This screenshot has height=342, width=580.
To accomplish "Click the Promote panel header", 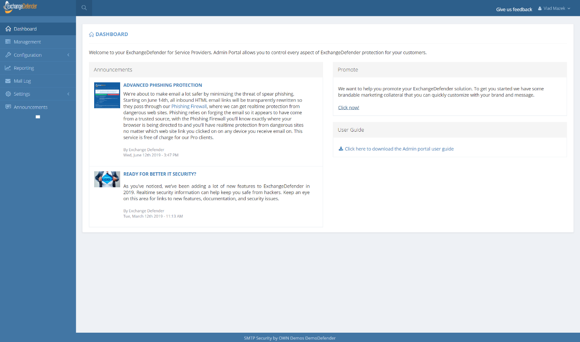I will 450,70.
